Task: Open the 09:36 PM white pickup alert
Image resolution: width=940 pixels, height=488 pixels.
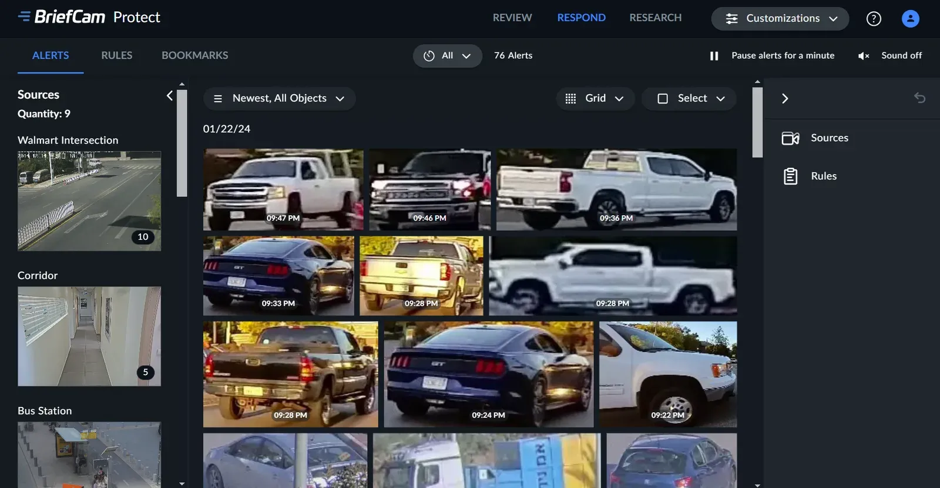Action: (x=616, y=189)
